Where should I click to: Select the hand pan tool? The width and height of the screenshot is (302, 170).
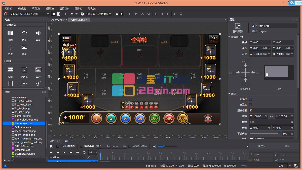click(x=117, y=14)
